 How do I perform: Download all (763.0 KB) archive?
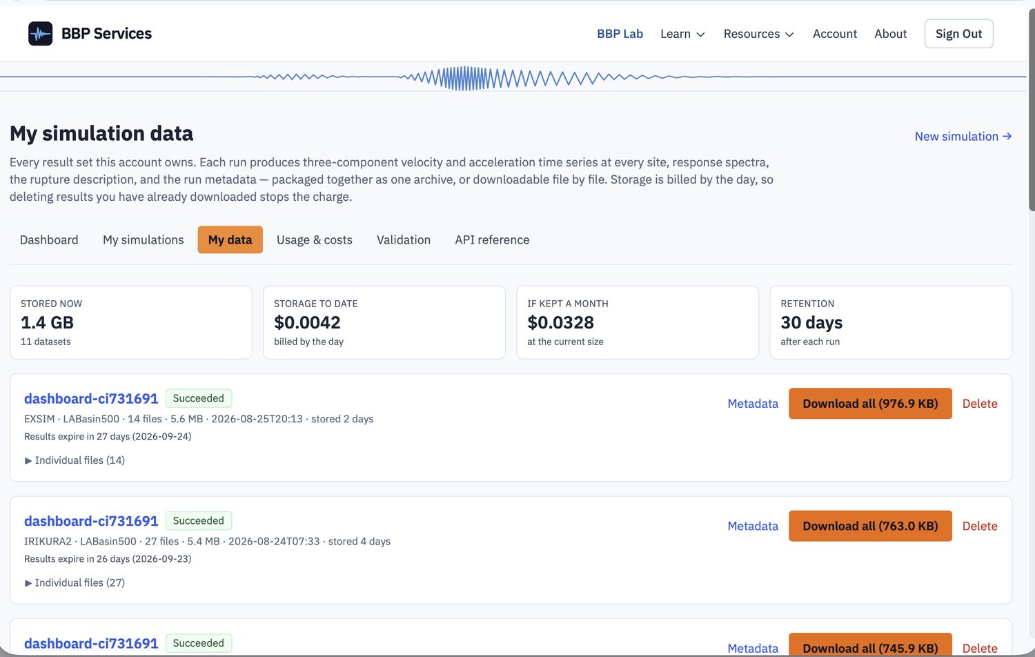[870, 526]
